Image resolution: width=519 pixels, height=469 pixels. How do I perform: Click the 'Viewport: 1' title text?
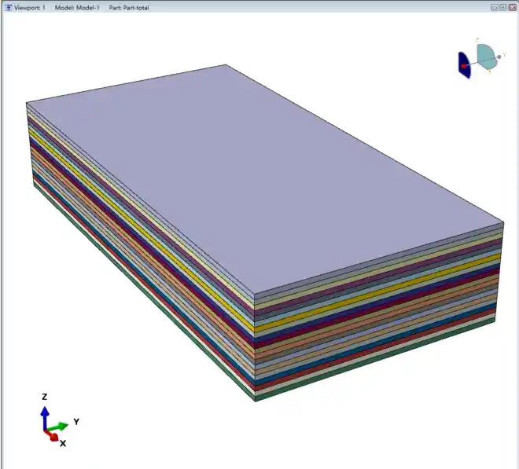pyautogui.click(x=30, y=8)
